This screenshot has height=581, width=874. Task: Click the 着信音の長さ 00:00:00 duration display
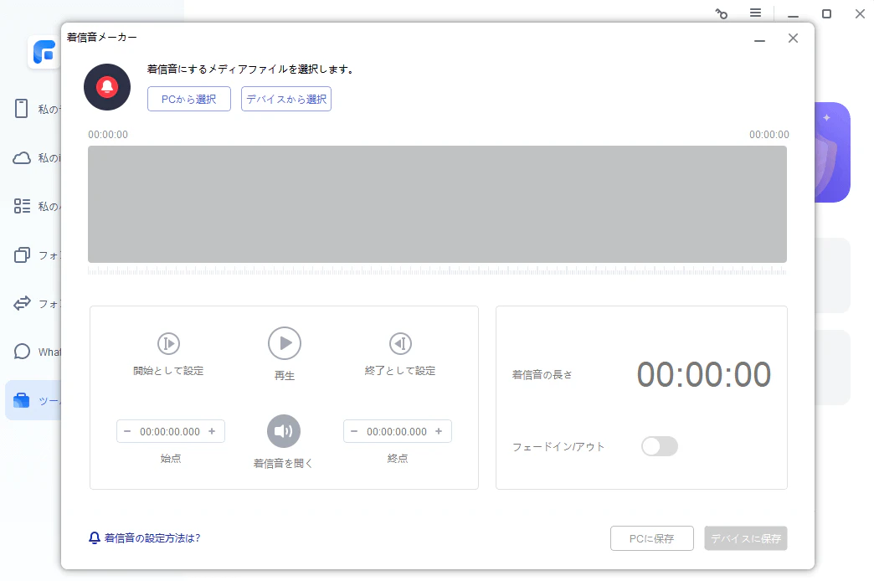pyautogui.click(x=703, y=374)
